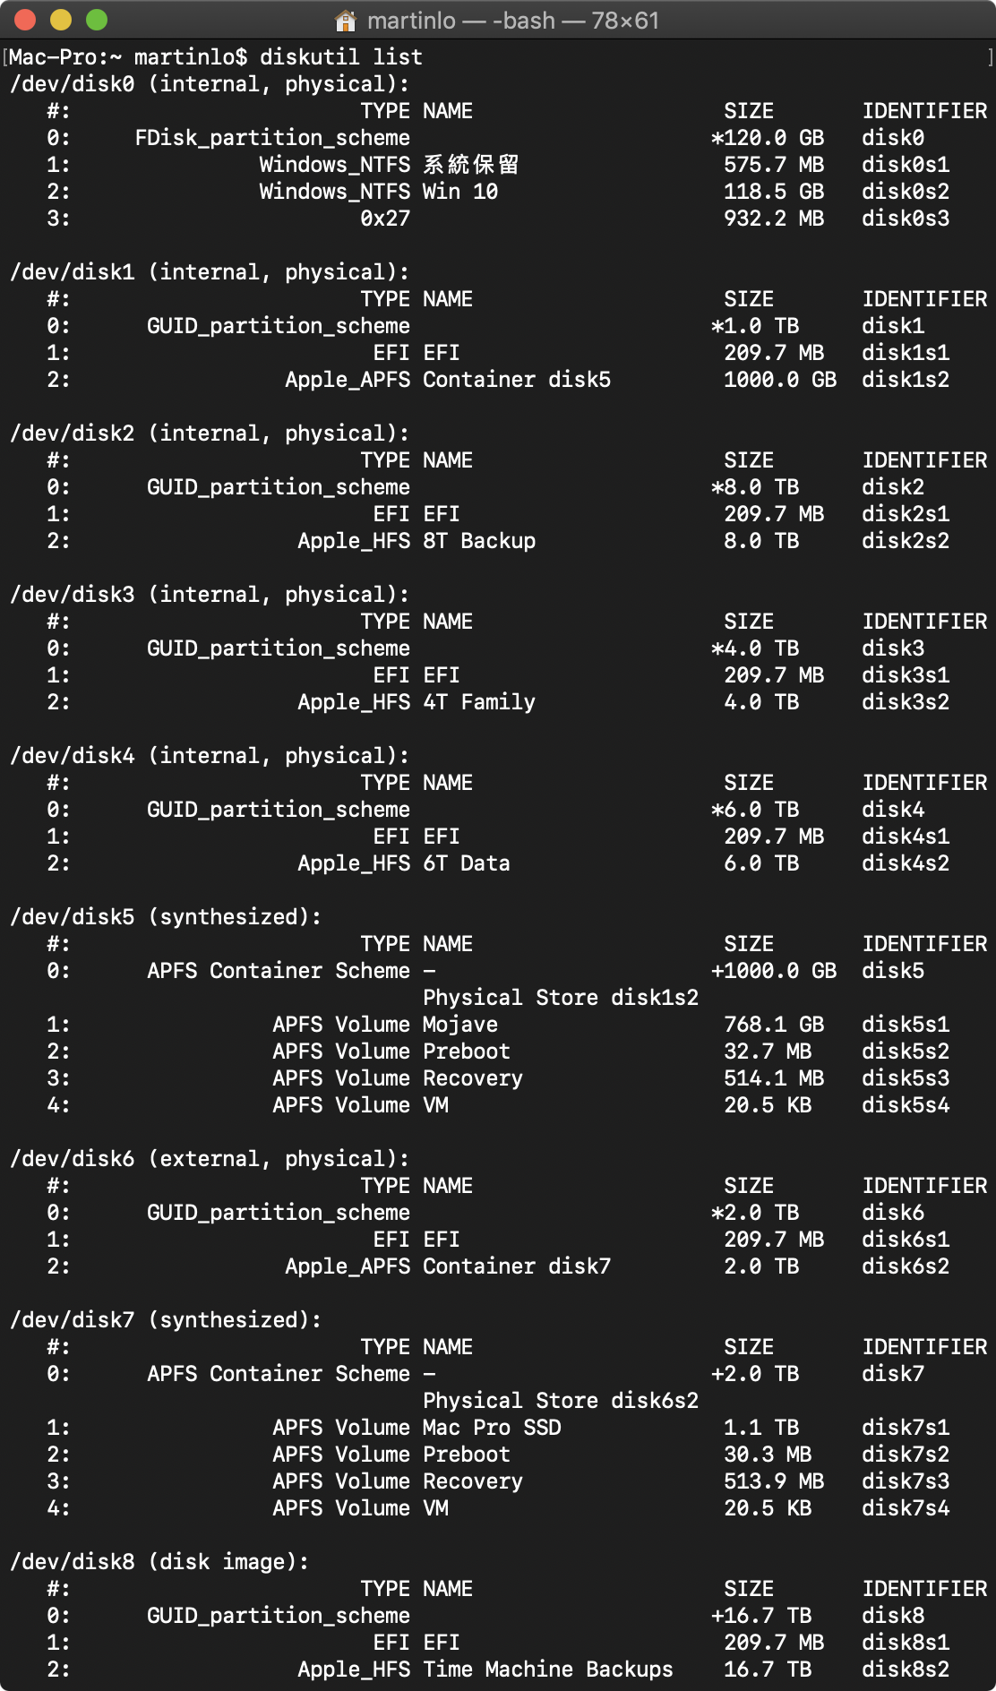Click the home folder icon in title bar

point(345,21)
